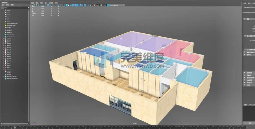Select the render2 camera in outliner
Screen dimensions: 255x129
click(9, 30)
